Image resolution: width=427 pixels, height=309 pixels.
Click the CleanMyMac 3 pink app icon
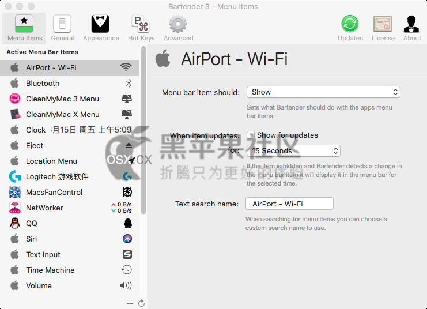15,99
